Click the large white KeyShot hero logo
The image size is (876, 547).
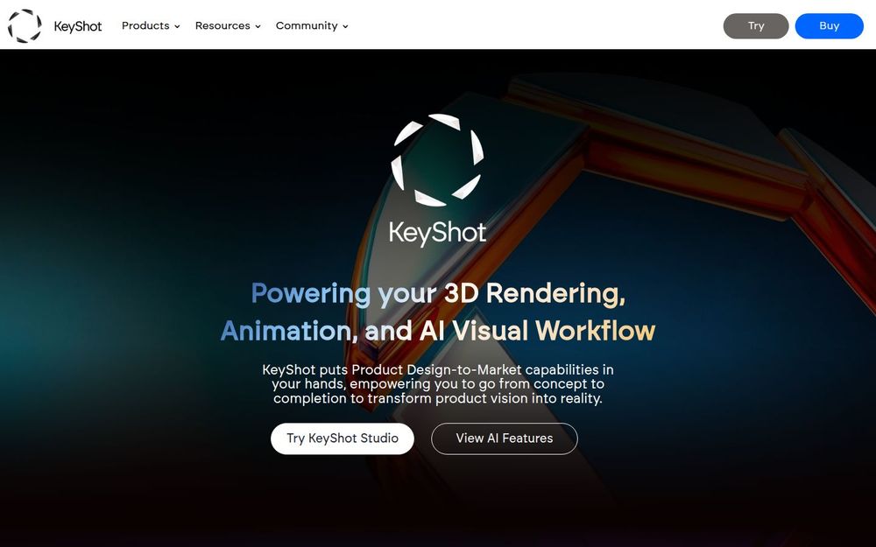pyautogui.click(x=437, y=160)
